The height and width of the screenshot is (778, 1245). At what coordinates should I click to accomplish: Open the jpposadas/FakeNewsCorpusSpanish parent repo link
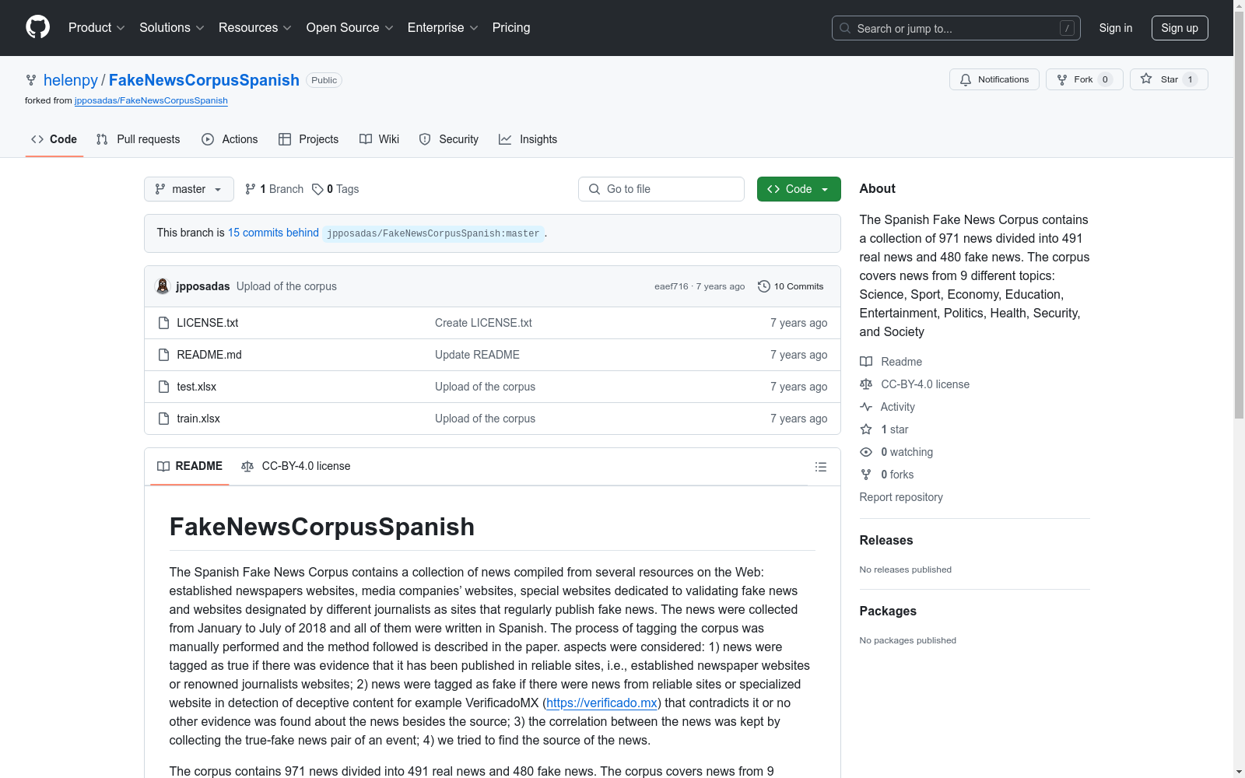point(151,100)
